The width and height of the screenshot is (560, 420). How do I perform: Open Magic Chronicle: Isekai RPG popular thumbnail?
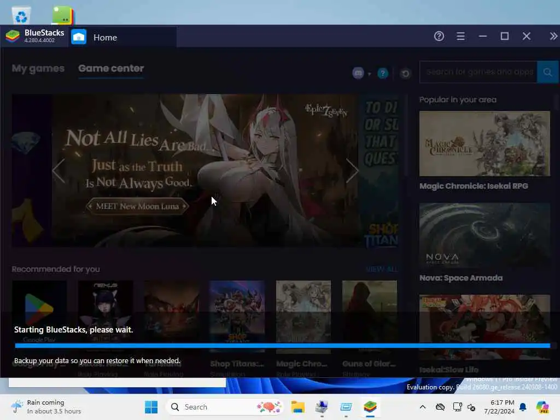[485, 144]
